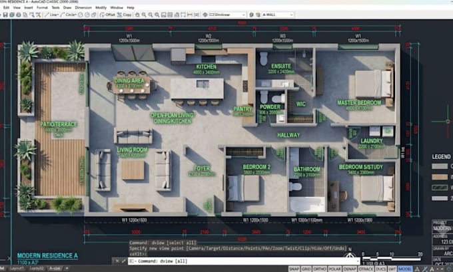
Task: Open the Format menu
Action: [42, 7]
